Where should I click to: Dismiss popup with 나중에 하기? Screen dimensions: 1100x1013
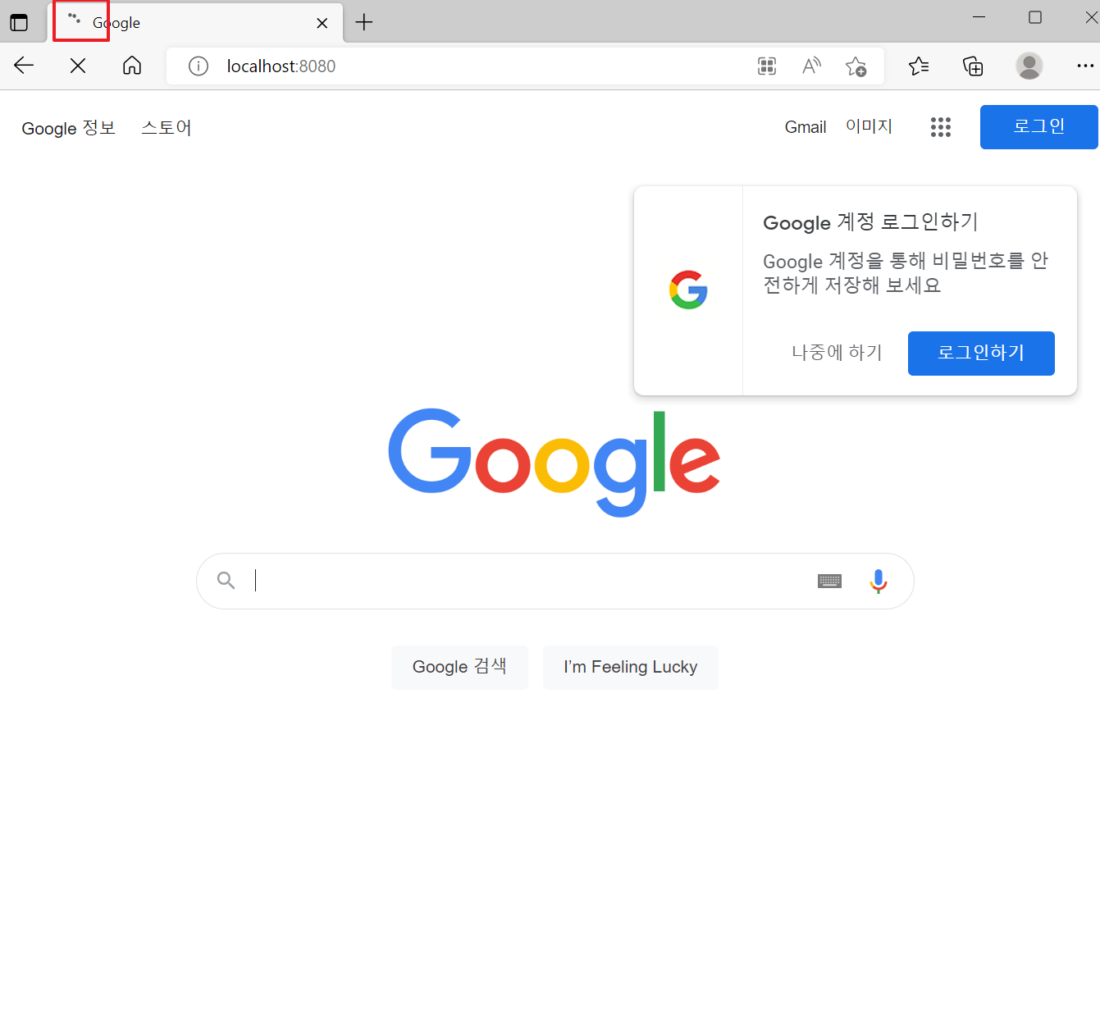(837, 353)
